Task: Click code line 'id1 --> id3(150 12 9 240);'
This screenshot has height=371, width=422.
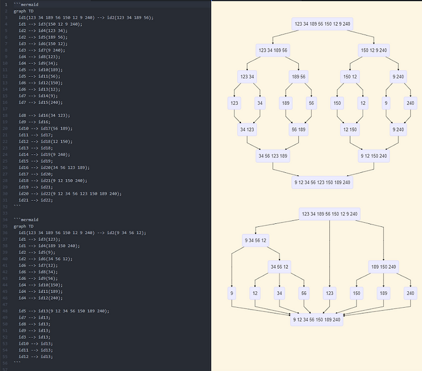Action: click(x=50, y=24)
